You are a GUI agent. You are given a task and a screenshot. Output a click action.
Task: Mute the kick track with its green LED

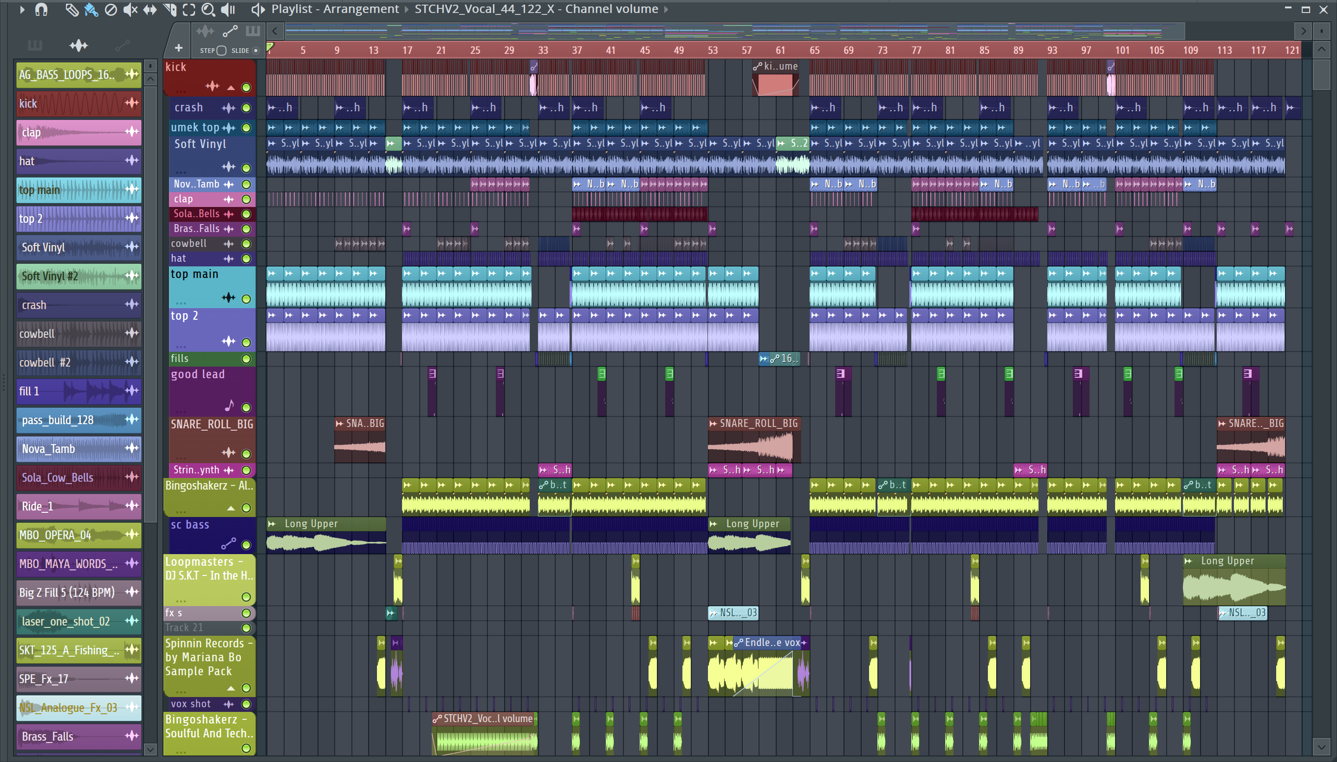246,87
